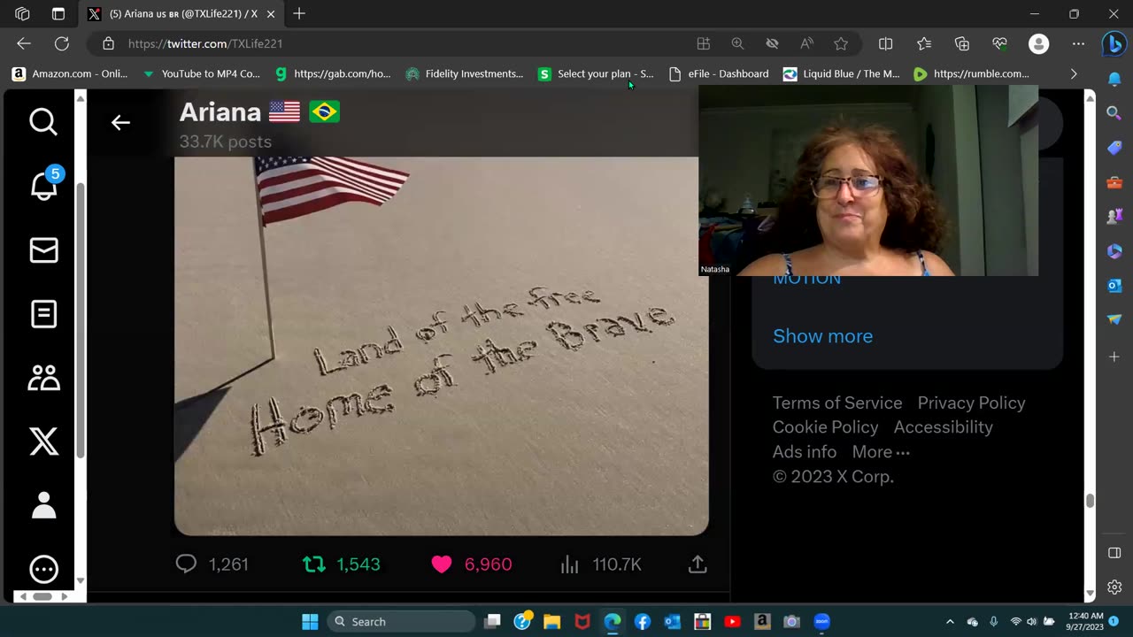Toggle like heart showing 6,960
The width and height of the screenshot is (1133, 637).
click(471, 564)
